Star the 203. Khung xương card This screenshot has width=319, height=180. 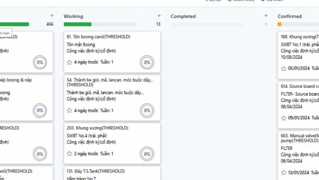coord(70,154)
